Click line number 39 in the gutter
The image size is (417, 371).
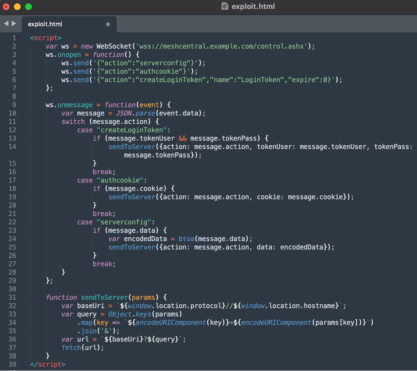[12, 365]
